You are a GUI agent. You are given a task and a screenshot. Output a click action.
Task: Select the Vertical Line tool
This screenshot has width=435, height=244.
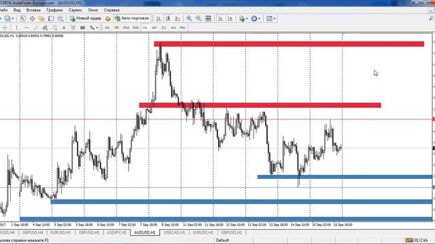[x=16, y=28]
